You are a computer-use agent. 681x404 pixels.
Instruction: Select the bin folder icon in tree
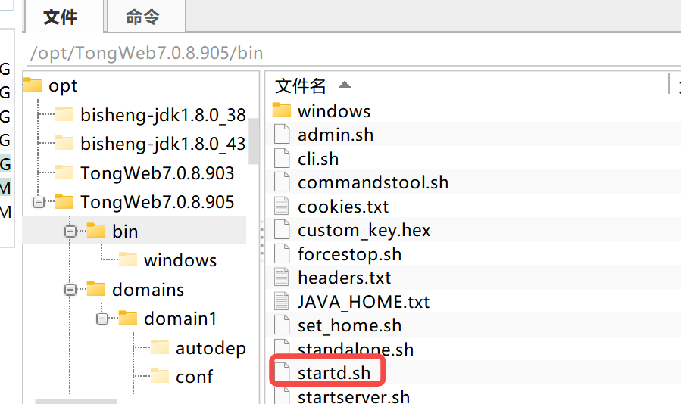point(96,231)
